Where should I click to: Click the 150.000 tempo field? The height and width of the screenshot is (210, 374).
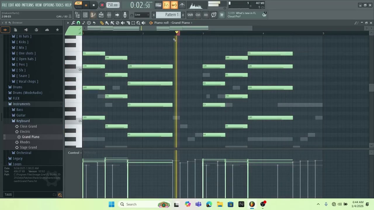[112, 5]
